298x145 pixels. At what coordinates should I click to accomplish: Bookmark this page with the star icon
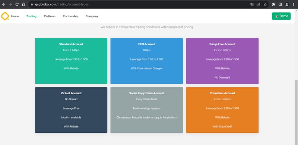point(265,4)
